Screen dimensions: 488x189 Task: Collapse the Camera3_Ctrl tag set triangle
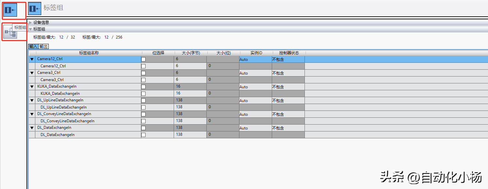(32, 73)
